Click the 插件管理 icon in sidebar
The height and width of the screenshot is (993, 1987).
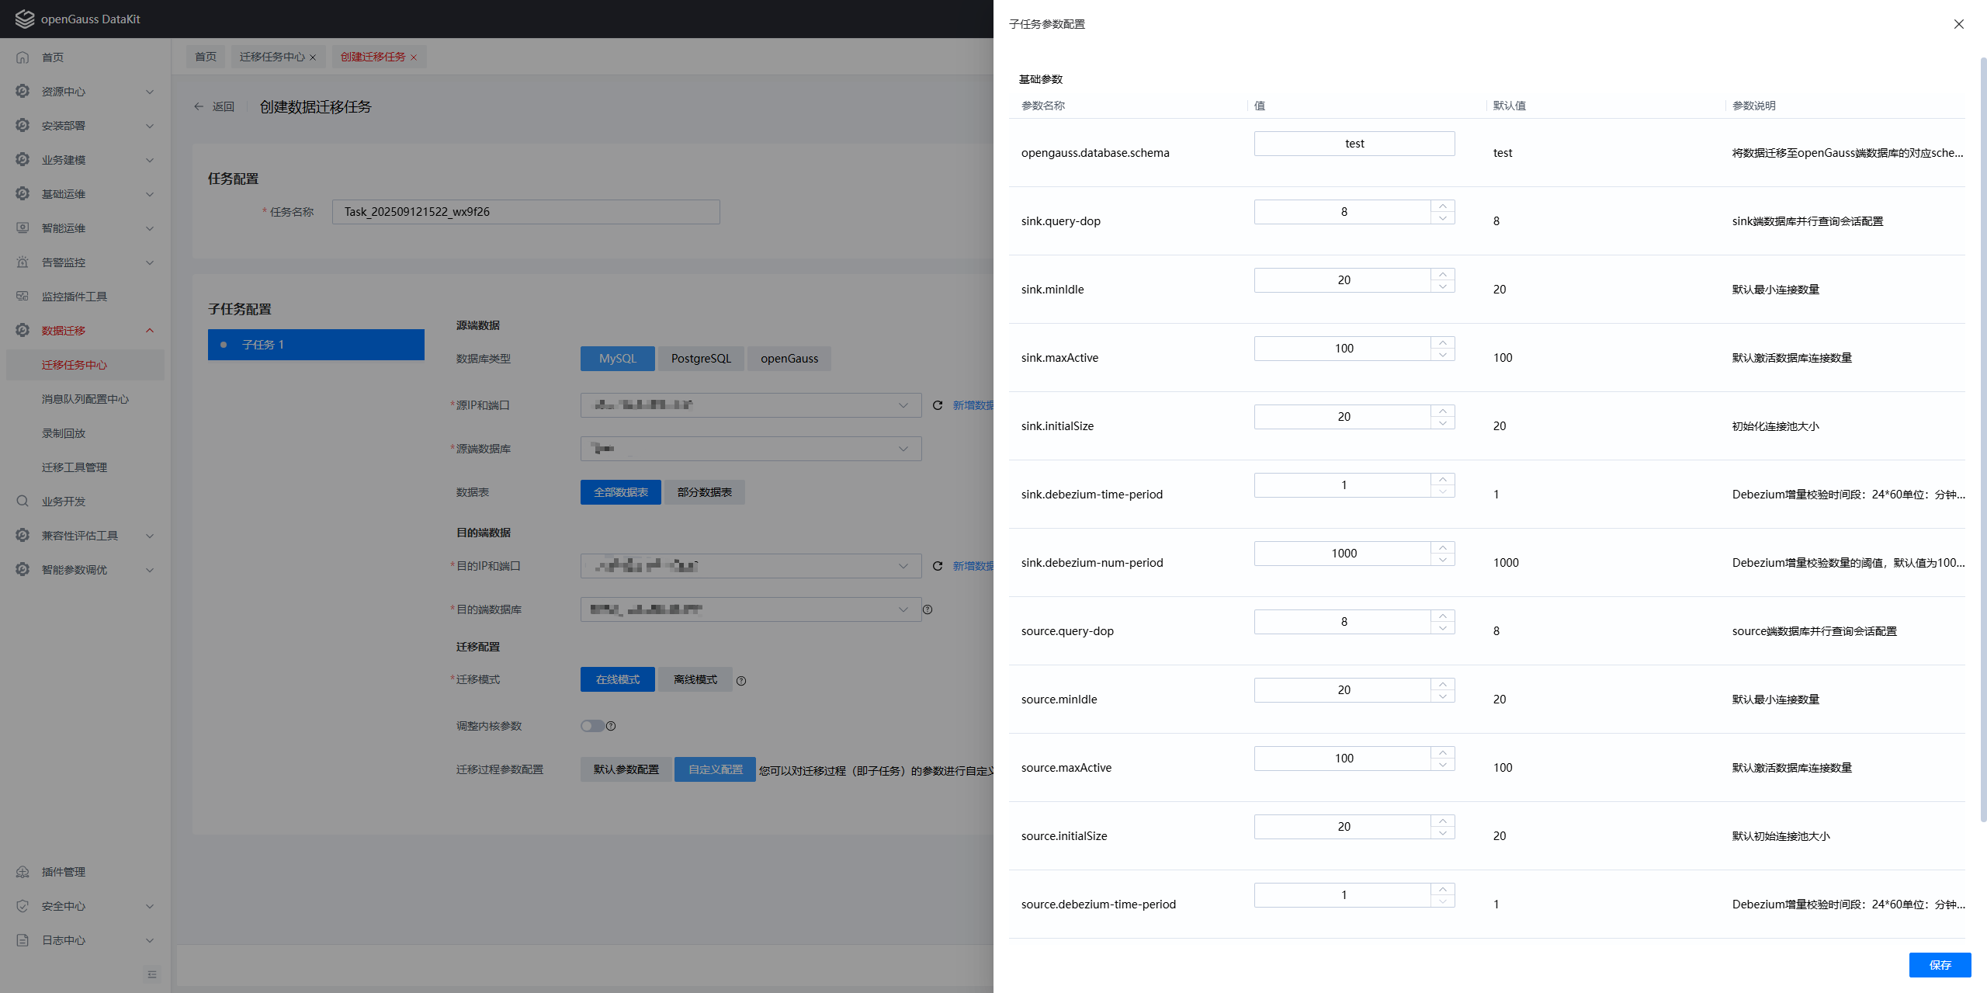tap(23, 872)
